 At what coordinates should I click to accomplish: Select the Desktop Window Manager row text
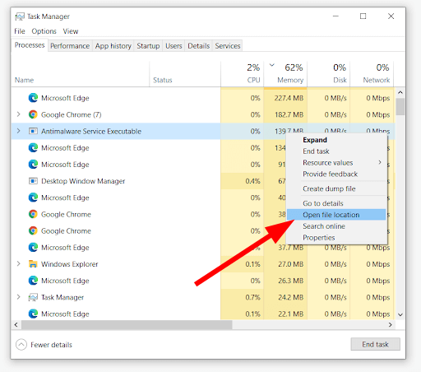coord(83,181)
